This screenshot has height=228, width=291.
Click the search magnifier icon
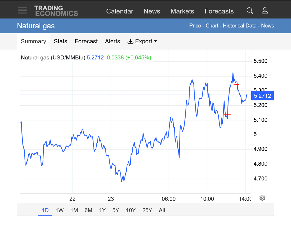click(x=250, y=11)
